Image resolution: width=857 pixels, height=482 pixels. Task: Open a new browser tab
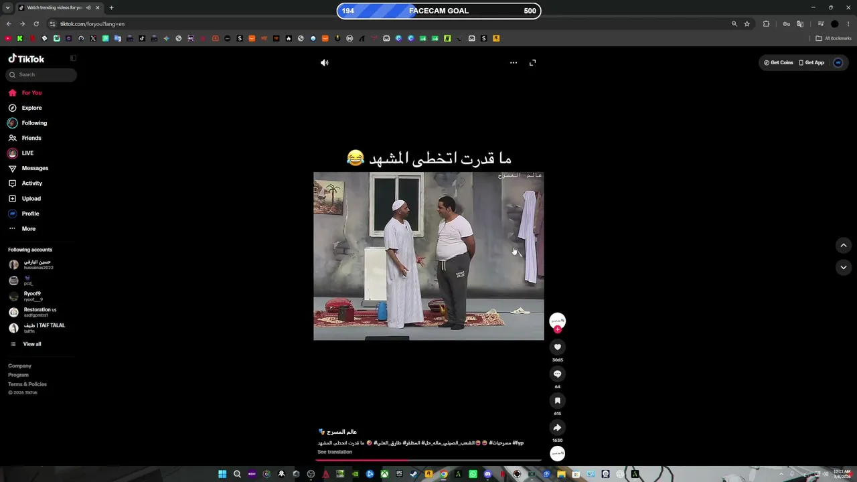pyautogui.click(x=111, y=8)
